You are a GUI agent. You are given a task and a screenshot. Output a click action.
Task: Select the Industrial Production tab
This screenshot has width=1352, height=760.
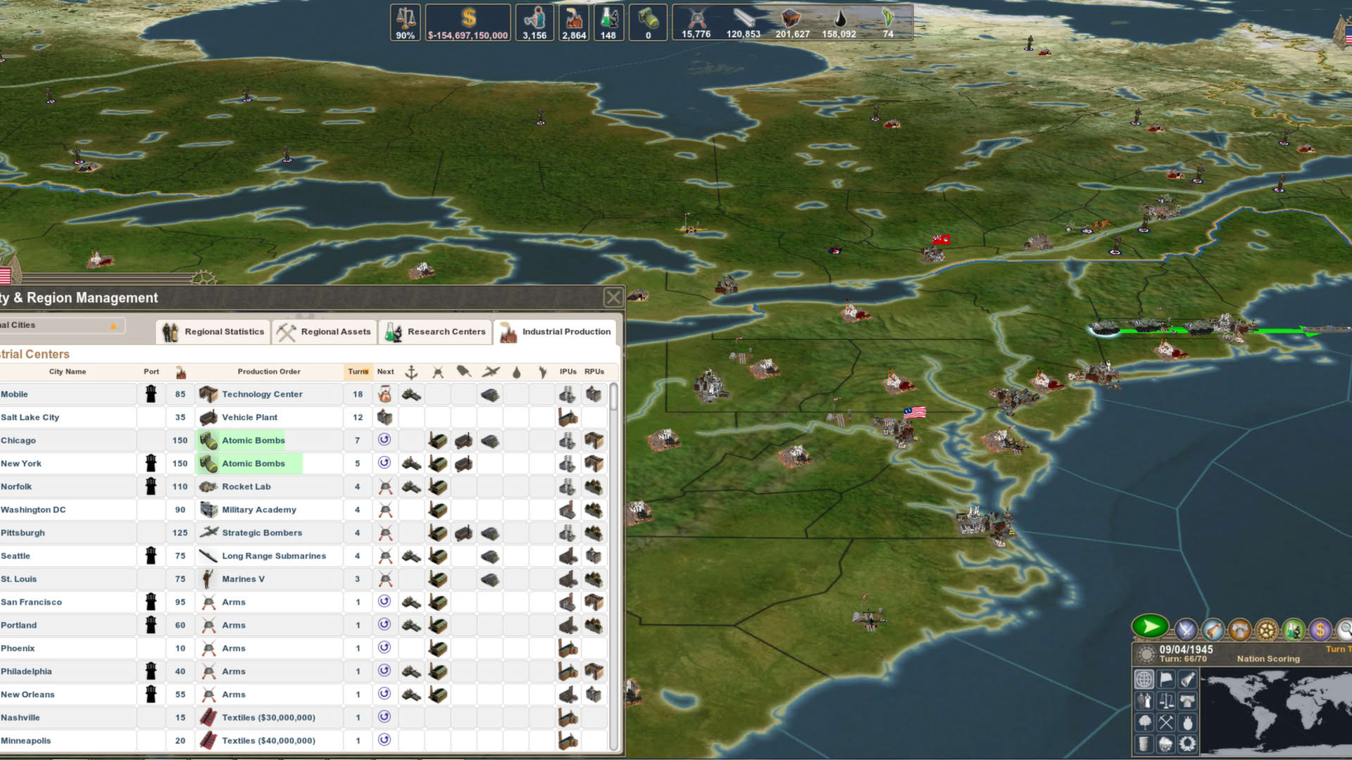556,332
